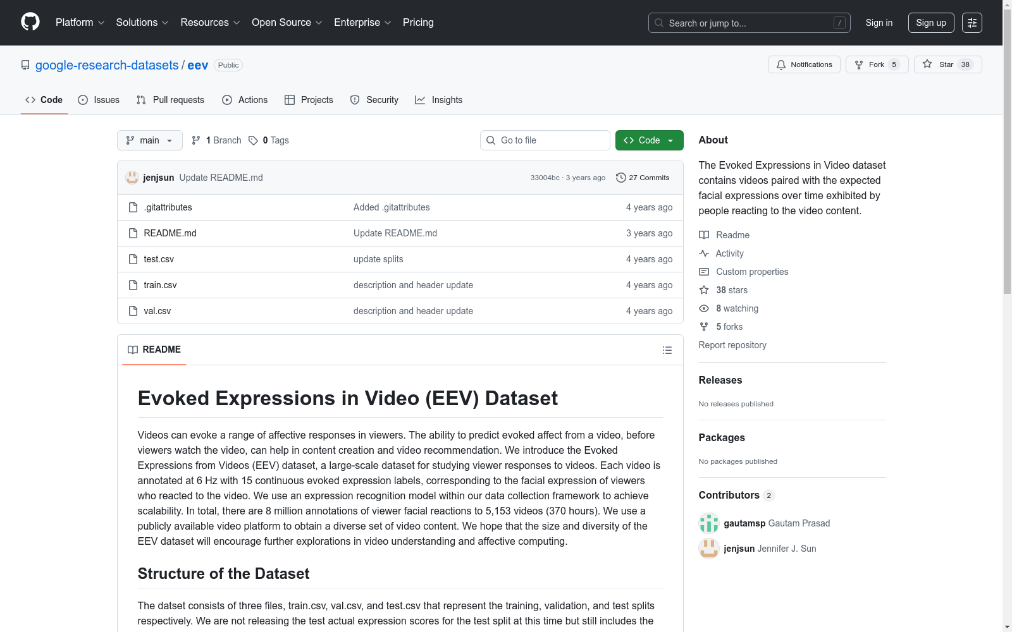This screenshot has height=632, width=1012.
Task: Click the jenjsun avatar in commit bar
Action: pos(132,178)
